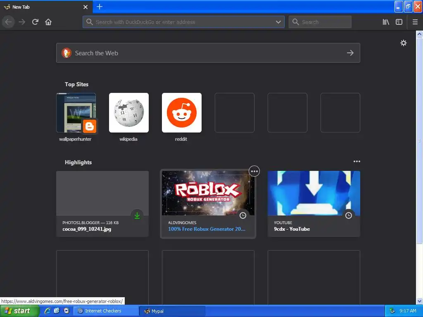Open 100% Free Robux Generator link
Viewport: 423px width, 317px height.
[x=207, y=229]
